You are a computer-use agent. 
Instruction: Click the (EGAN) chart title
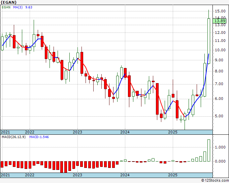9,2
